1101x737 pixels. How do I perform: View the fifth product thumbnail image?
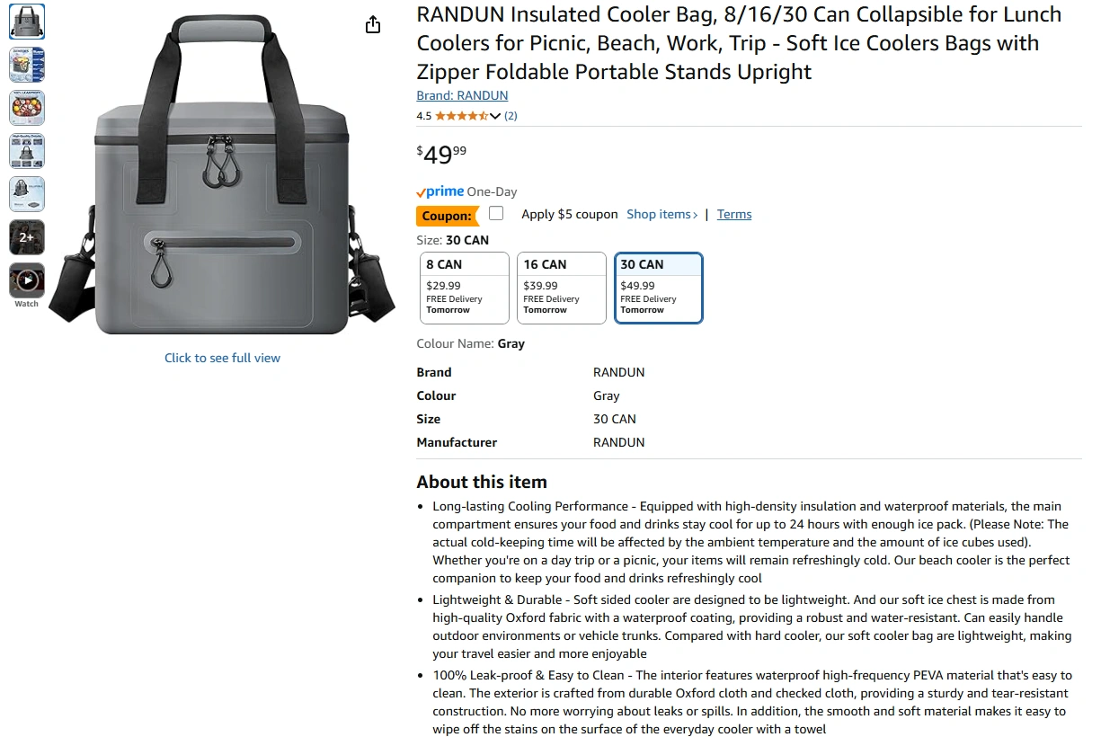[x=27, y=194]
